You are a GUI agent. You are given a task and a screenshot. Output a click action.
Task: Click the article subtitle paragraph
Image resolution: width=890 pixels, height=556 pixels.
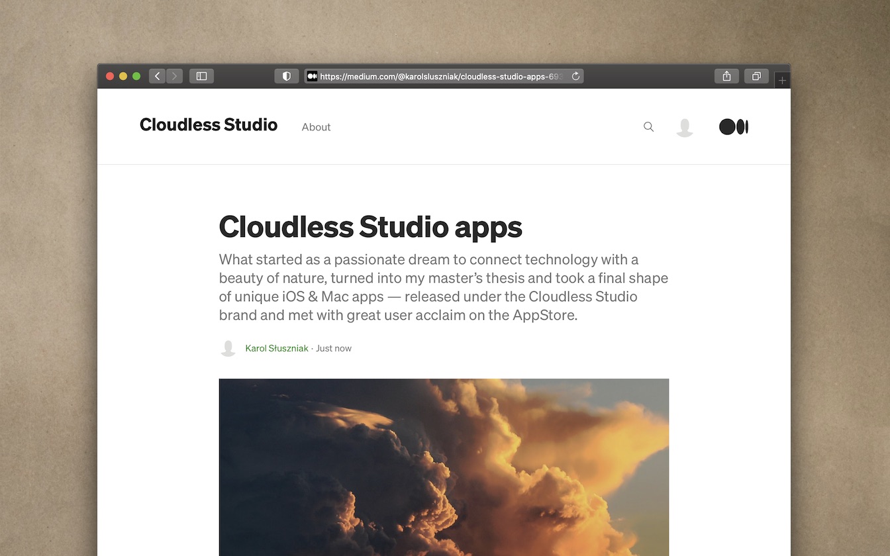444,287
